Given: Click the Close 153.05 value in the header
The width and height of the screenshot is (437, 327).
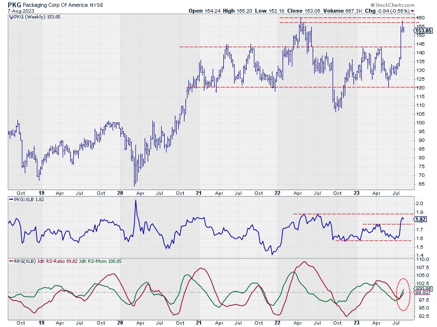Looking at the screenshot, I should (304, 11).
